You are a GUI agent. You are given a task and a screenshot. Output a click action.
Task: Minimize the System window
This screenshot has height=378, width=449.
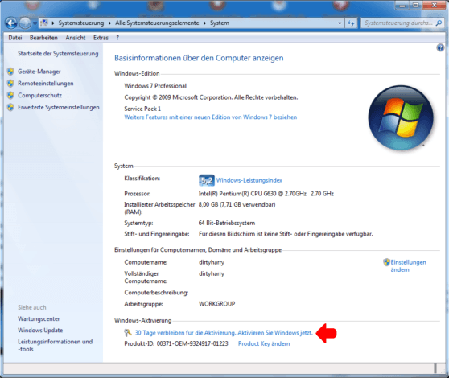[x=402, y=6]
